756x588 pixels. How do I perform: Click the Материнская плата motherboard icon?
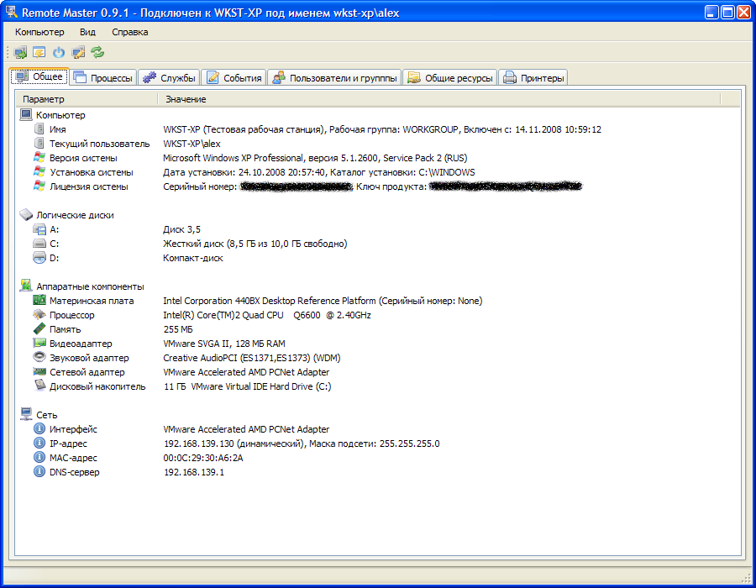pos(39,300)
